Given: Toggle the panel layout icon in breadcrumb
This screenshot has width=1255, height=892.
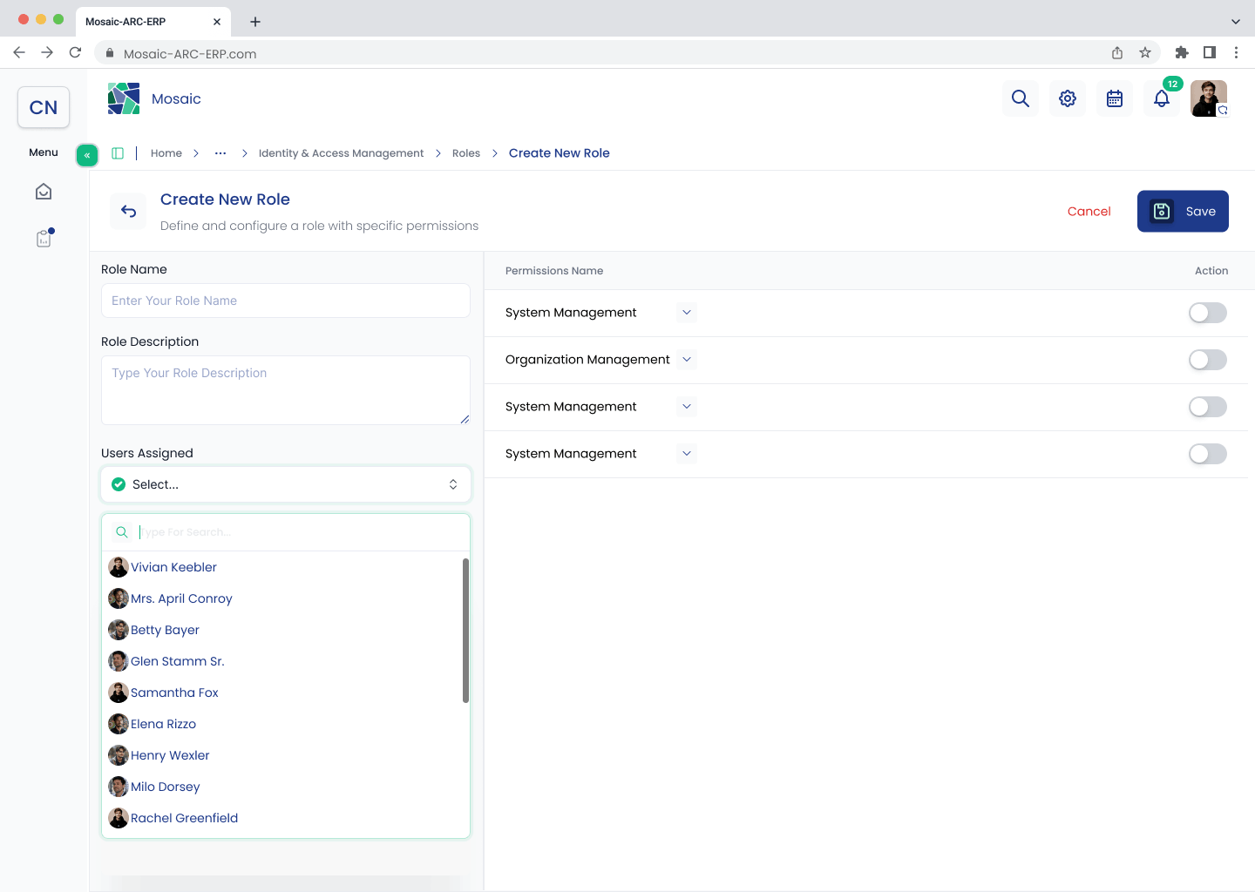Looking at the screenshot, I should coord(118,153).
